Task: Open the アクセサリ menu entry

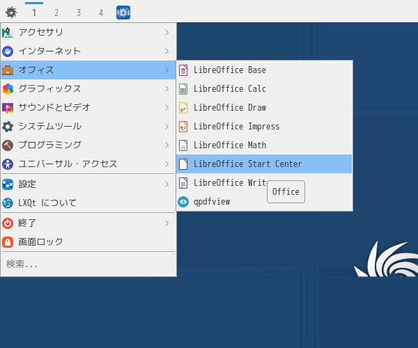Action: 88,33
